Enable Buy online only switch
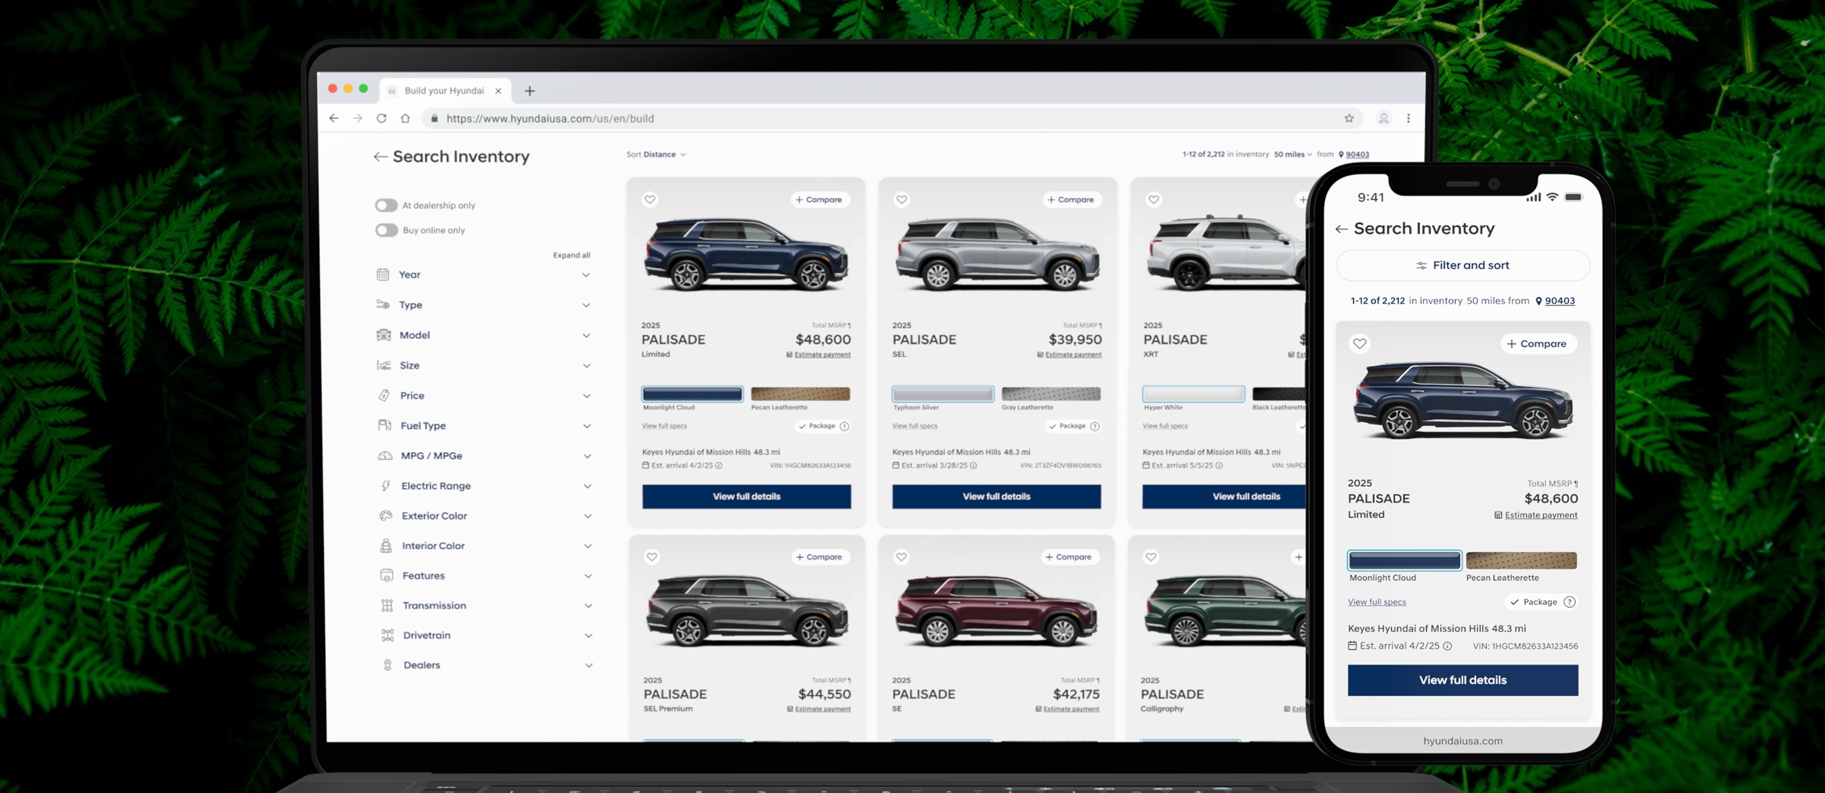This screenshot has width=1825, height=793. pyautogui.click(x=386, y=230)
